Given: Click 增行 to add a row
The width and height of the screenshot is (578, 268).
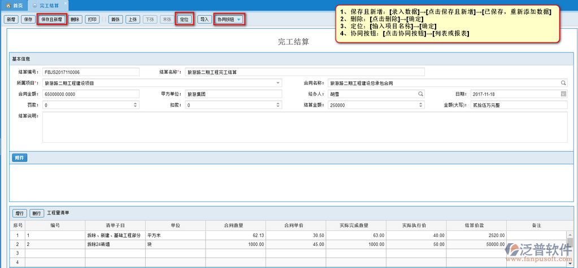Looking at the screenshot, I should point(19,213).
